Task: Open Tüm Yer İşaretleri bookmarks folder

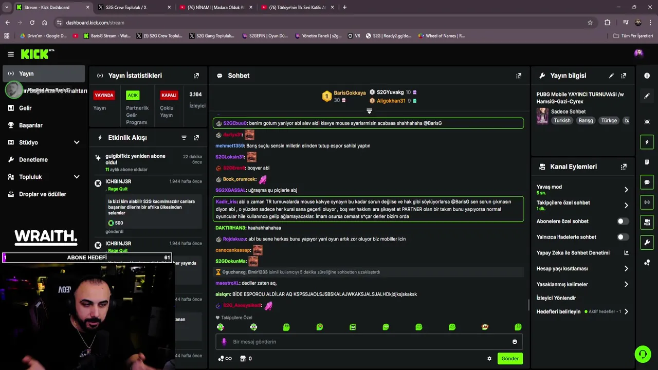Action: click(633, 36)
